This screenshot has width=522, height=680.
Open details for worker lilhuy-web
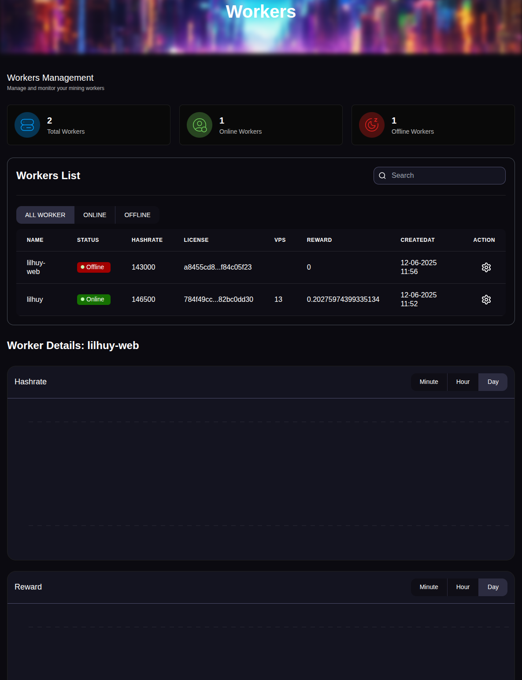point(36,267)
